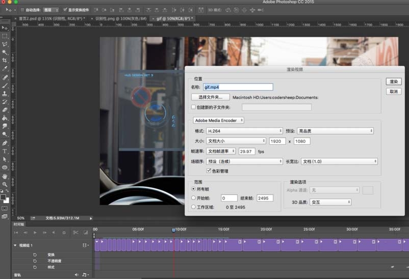
Task: Click the render button in dialog
Action: coord(393,82)
